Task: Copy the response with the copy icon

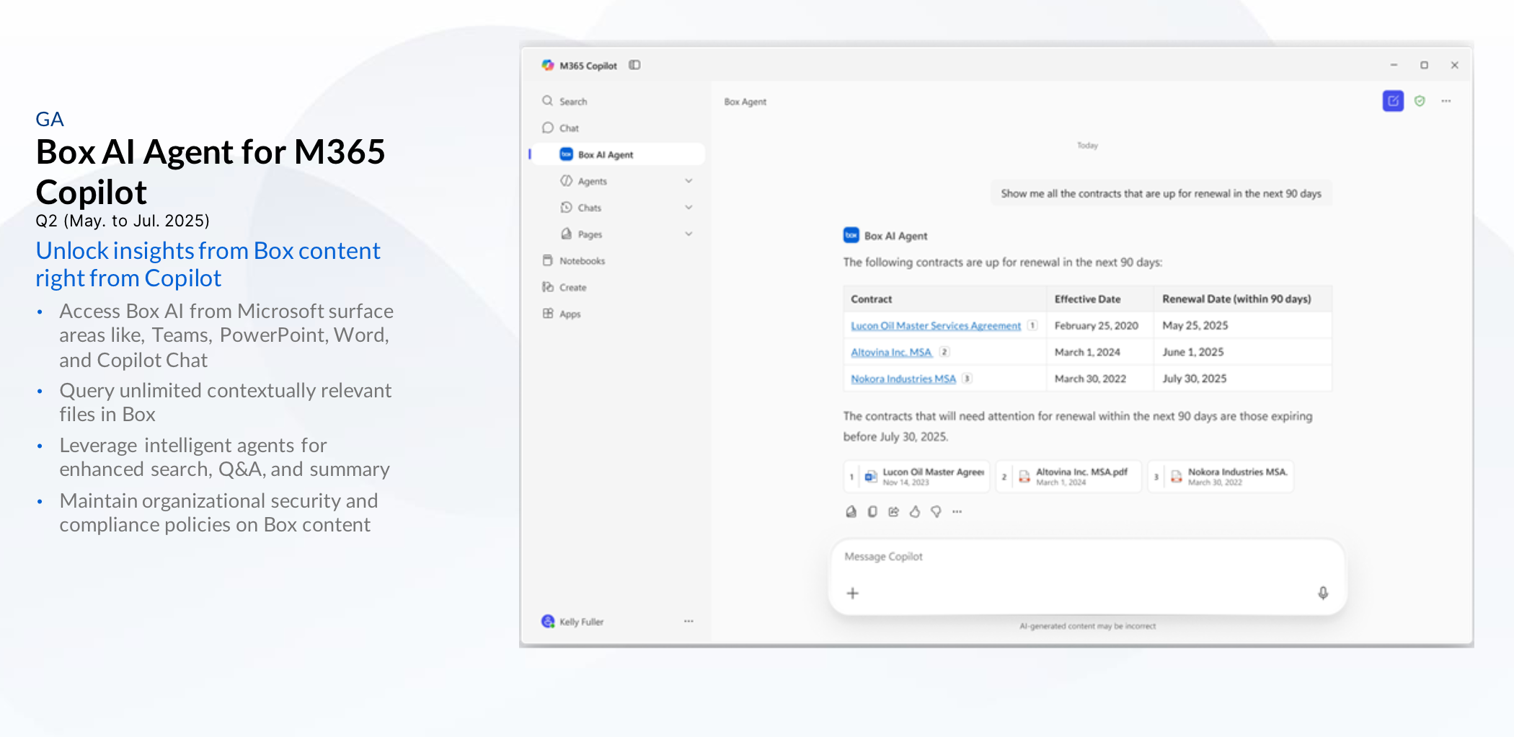Action: coord(872,511)
